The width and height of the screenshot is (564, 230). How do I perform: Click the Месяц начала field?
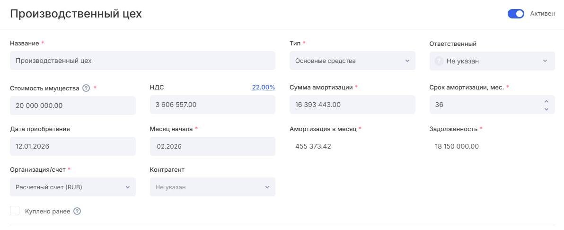[x=212, y=146]
